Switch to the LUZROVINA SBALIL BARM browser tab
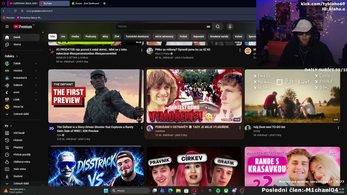 [x=24, y=4]
